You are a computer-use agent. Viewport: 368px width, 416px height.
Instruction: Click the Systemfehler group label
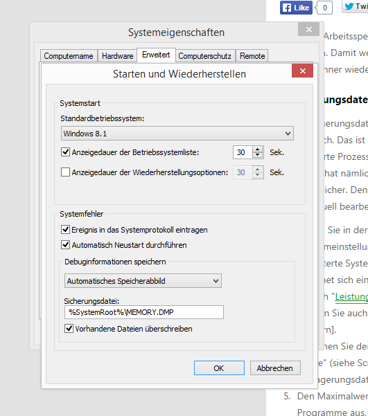click(81, 214)
